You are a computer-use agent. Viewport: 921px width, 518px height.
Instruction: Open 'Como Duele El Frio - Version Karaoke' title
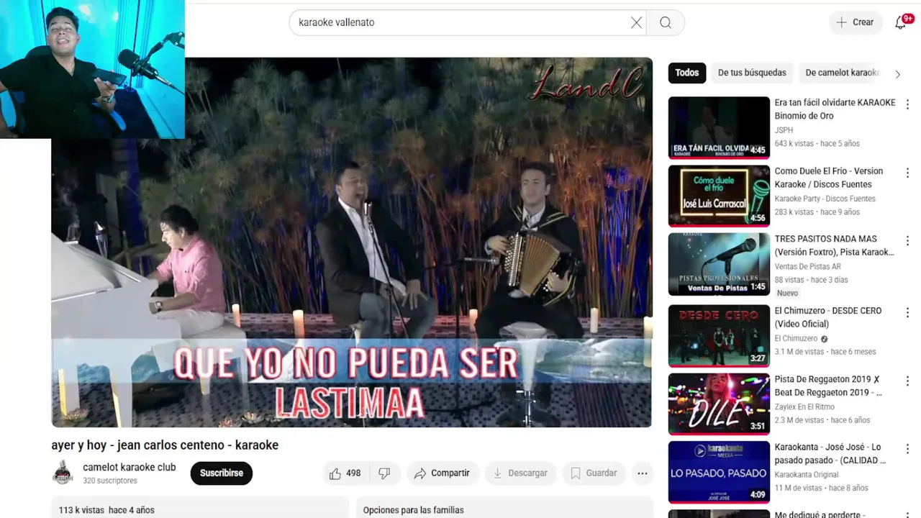tap(829, 178)
